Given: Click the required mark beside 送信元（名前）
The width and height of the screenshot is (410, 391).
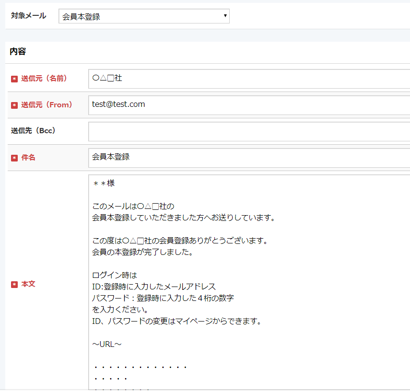Looking at the screenshot, I should click(14, 79).
